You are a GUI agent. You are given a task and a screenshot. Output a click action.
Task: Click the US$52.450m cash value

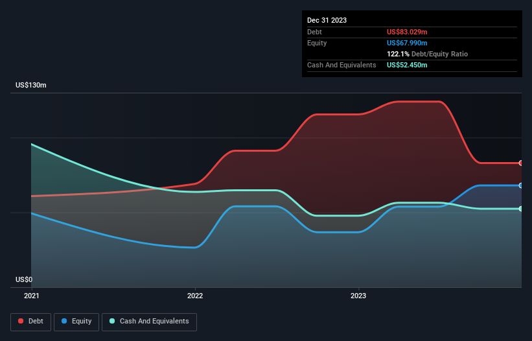pos(407,65)
